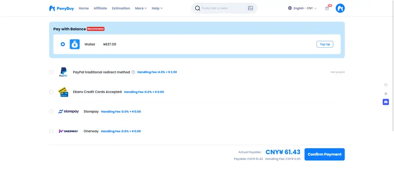Click PayPal traditional redirect method label
The width and height of the screenshot is (394, 173).
click(101, 72)
